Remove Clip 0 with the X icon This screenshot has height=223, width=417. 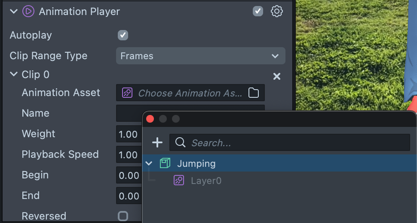(277, 76)
